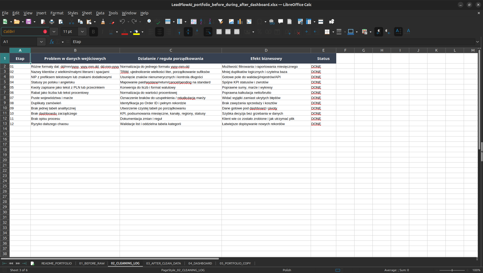Toggle Align Top
The height and width of the screenshot is (273, 483).
179,32
